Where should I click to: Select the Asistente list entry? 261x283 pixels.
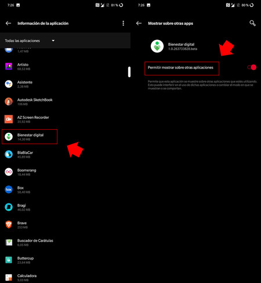[65, 84]
